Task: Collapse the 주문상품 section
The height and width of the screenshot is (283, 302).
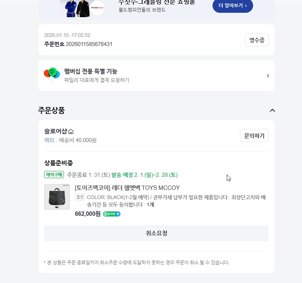Action: coord(272,110)
